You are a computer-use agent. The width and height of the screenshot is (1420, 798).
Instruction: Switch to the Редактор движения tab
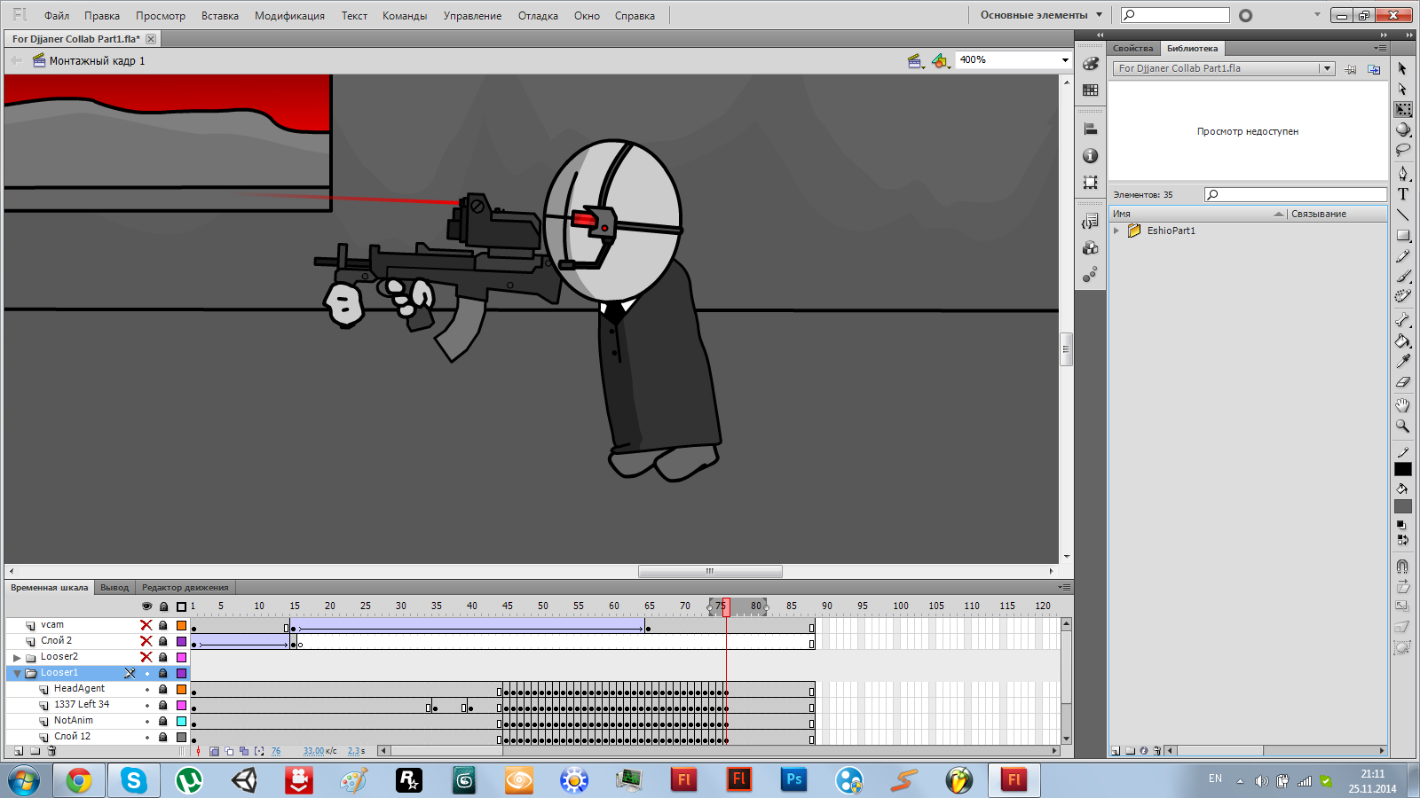185,587
